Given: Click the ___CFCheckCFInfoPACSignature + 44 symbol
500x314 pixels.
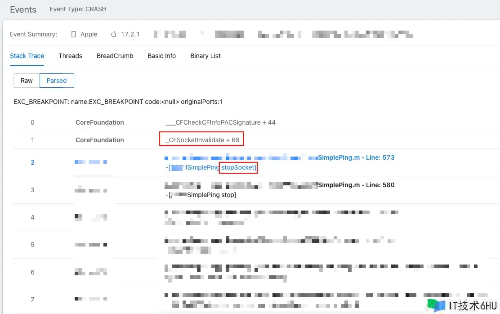Looking at the screenshot, I should (x=220, y=122).
